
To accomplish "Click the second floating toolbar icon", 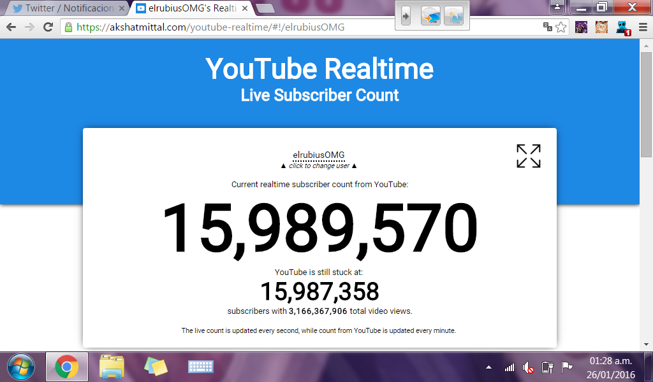I will 454,16.
